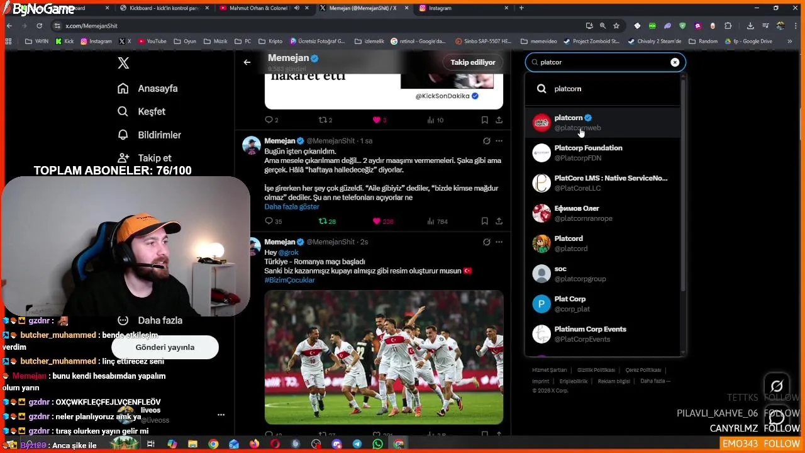Select the Plat Corp @corp_plat result
The width and height of the screenshot is (805, 453).
pyautogui.click(x=602, y=304)
